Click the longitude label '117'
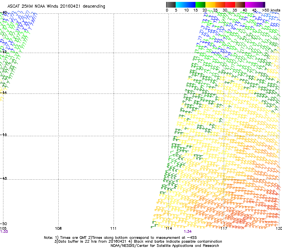Viewport: 282px width, 248px height. coord(224,229)
